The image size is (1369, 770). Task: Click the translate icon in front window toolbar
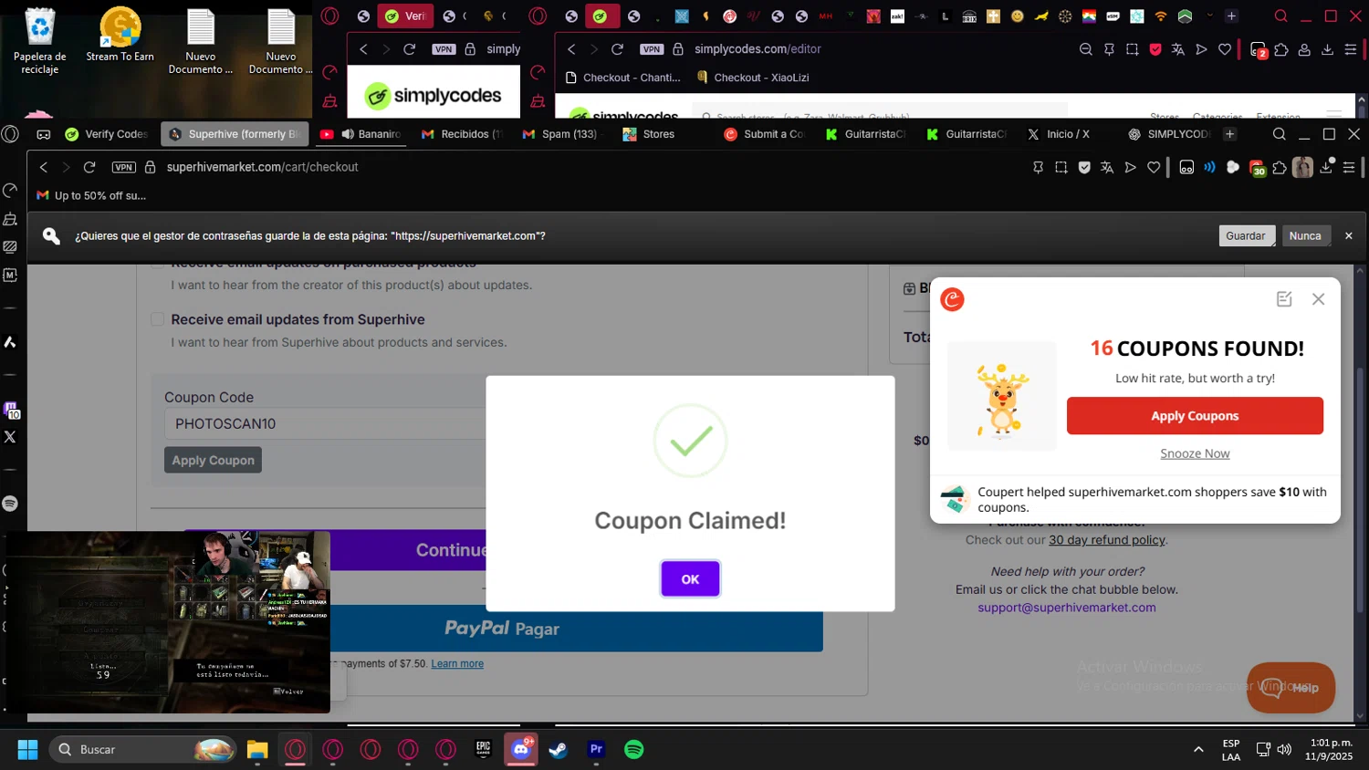pos(1107,167)
